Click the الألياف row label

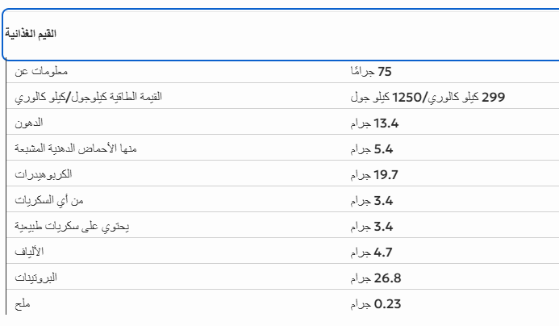(30, 253)
